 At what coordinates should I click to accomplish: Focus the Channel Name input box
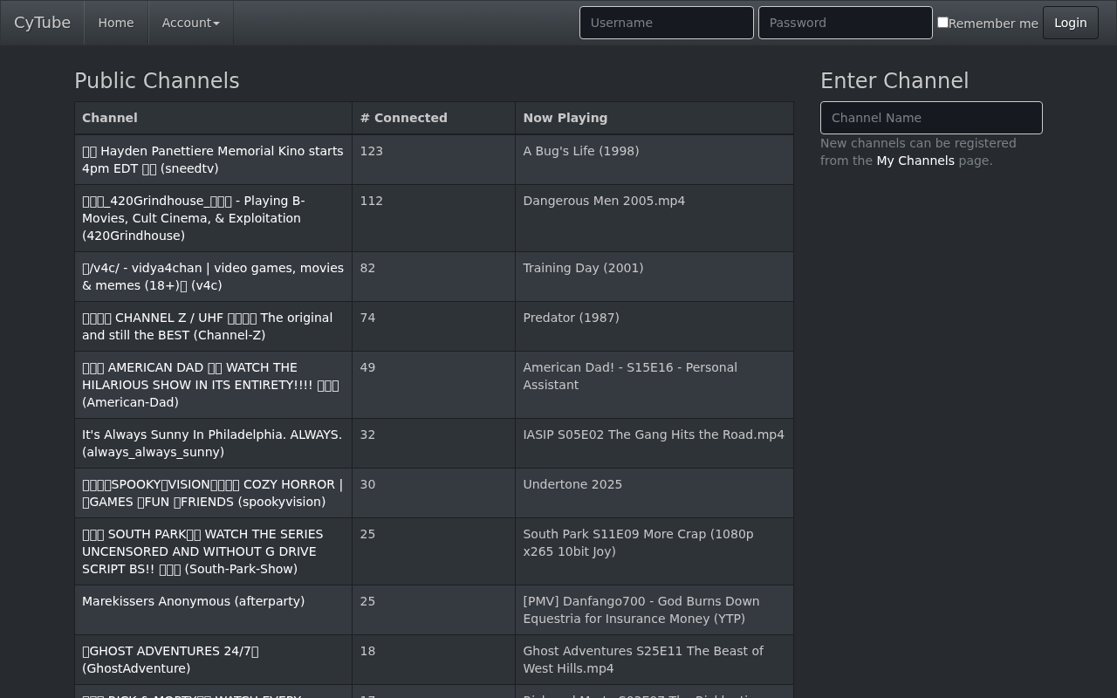click(931, 118)
